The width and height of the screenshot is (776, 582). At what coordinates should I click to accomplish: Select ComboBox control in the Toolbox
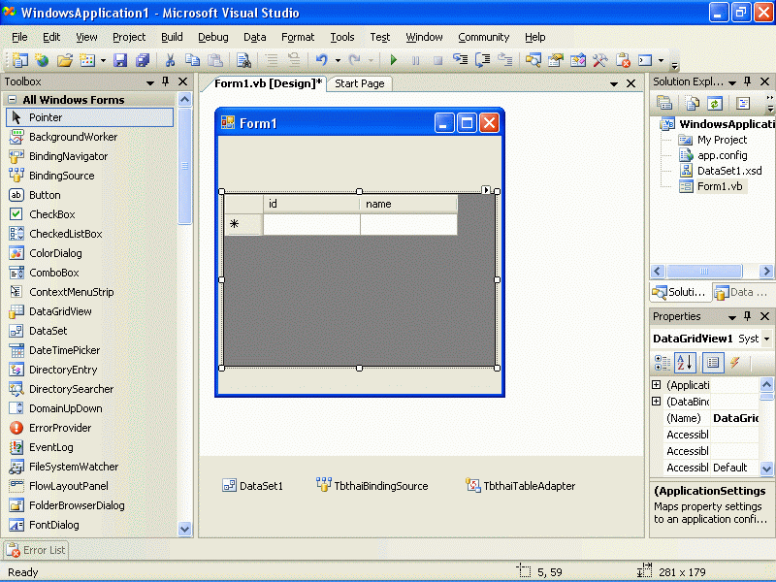[89, 273]
